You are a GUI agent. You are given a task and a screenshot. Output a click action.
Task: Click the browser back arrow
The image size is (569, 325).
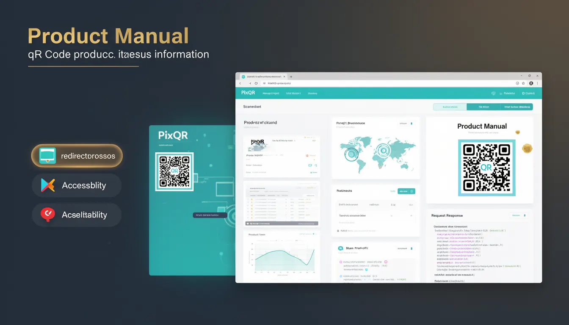click(240, 83)
